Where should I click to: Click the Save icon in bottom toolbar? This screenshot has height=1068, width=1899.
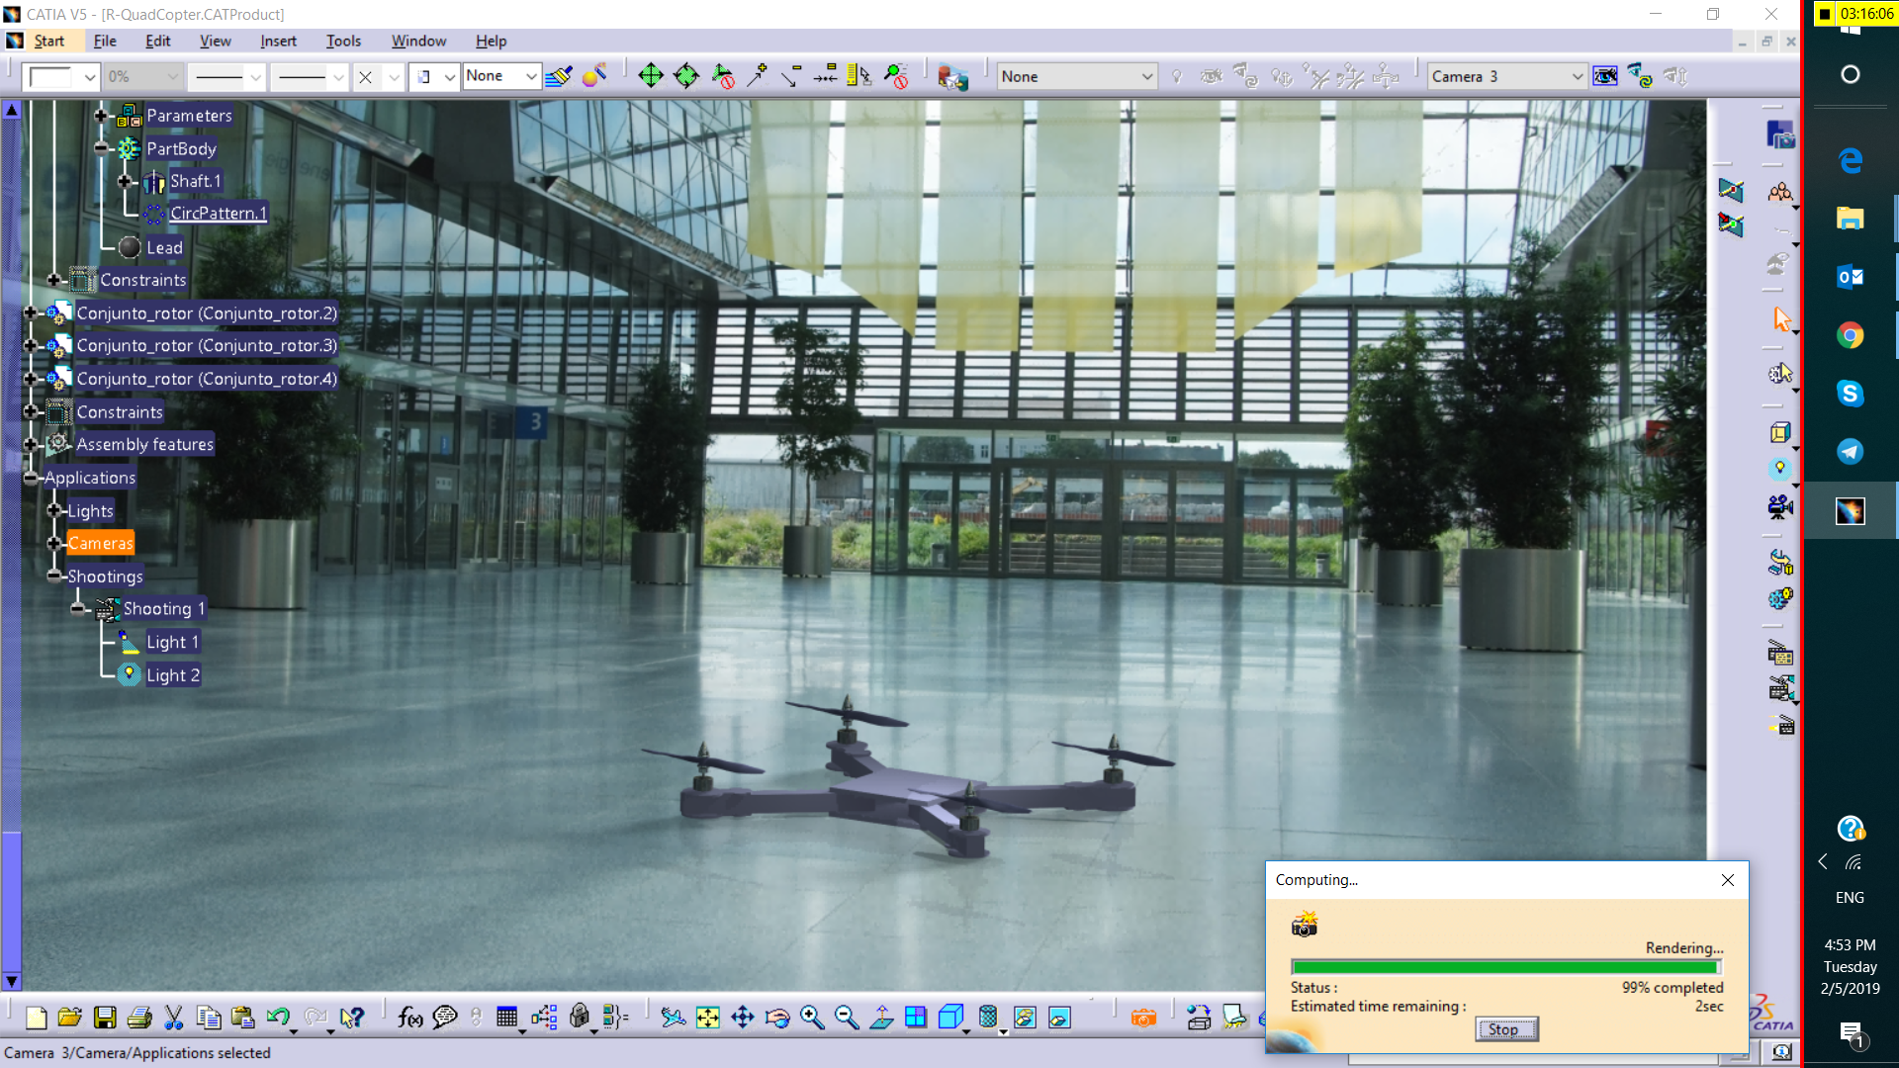[x=105, y=1018]
